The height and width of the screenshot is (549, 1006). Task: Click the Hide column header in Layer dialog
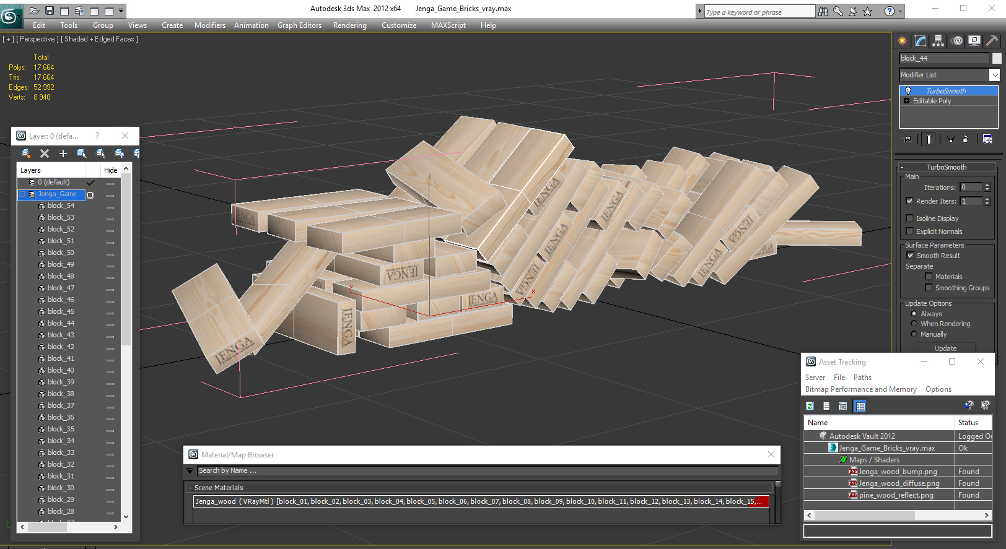pos(111,170)
